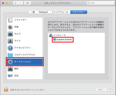Close the window with red button
116x95 pixels.
point(3,3)
